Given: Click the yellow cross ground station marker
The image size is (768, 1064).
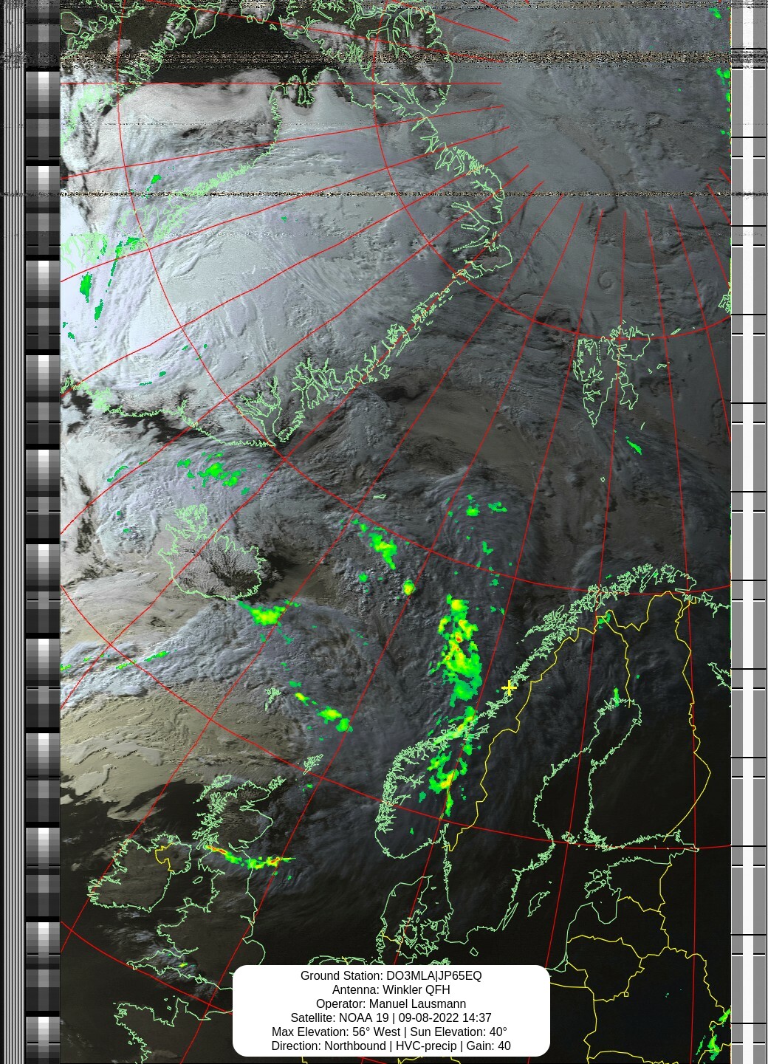Looking at the screenshot, I should click(x=509, y=688).
